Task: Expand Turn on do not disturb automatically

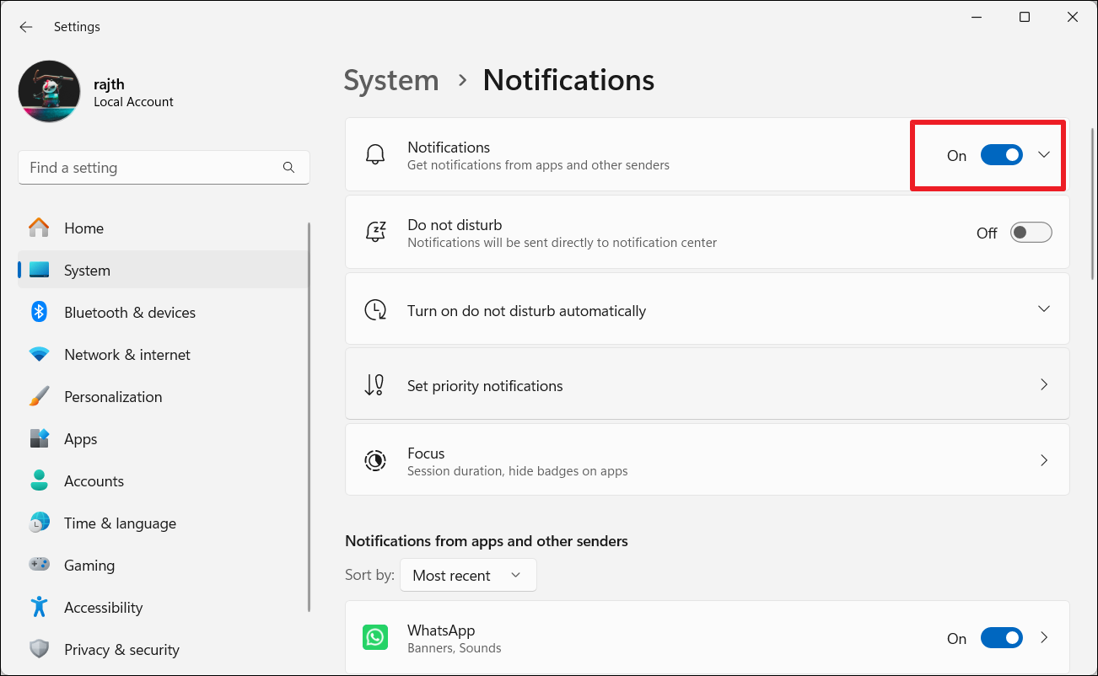Action: 1044,309
